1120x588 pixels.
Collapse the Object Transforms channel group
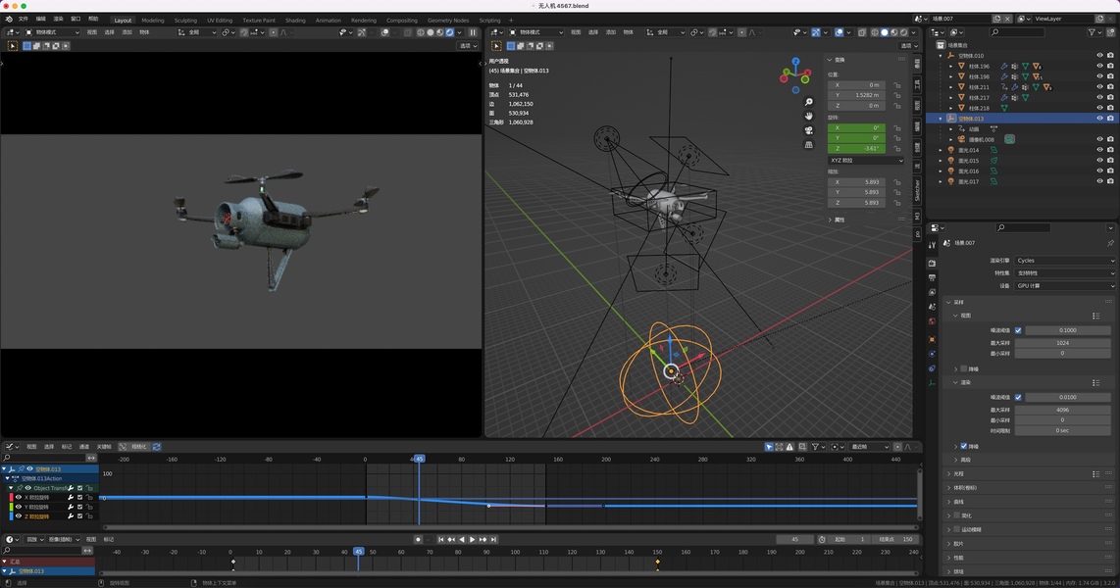tap(11, 488)
